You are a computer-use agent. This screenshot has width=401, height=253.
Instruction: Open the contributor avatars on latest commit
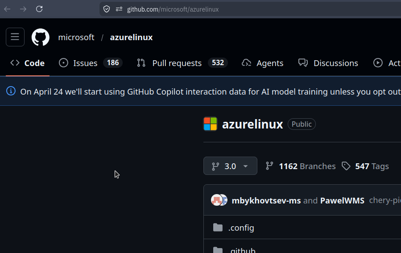coord(219,200)
